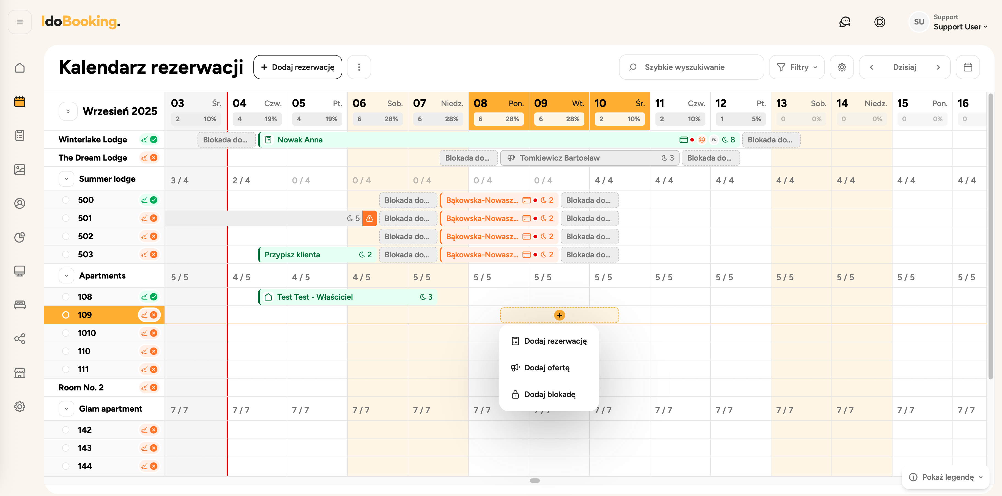
Task: Collapse the Apartments group
Action: tap(67, 276)
